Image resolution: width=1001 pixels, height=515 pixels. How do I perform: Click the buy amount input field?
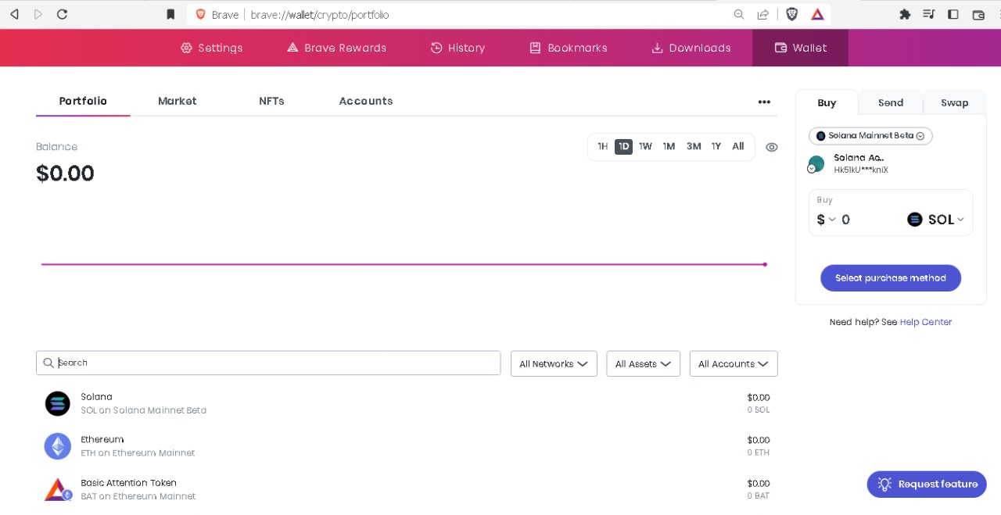pos(868,220)
